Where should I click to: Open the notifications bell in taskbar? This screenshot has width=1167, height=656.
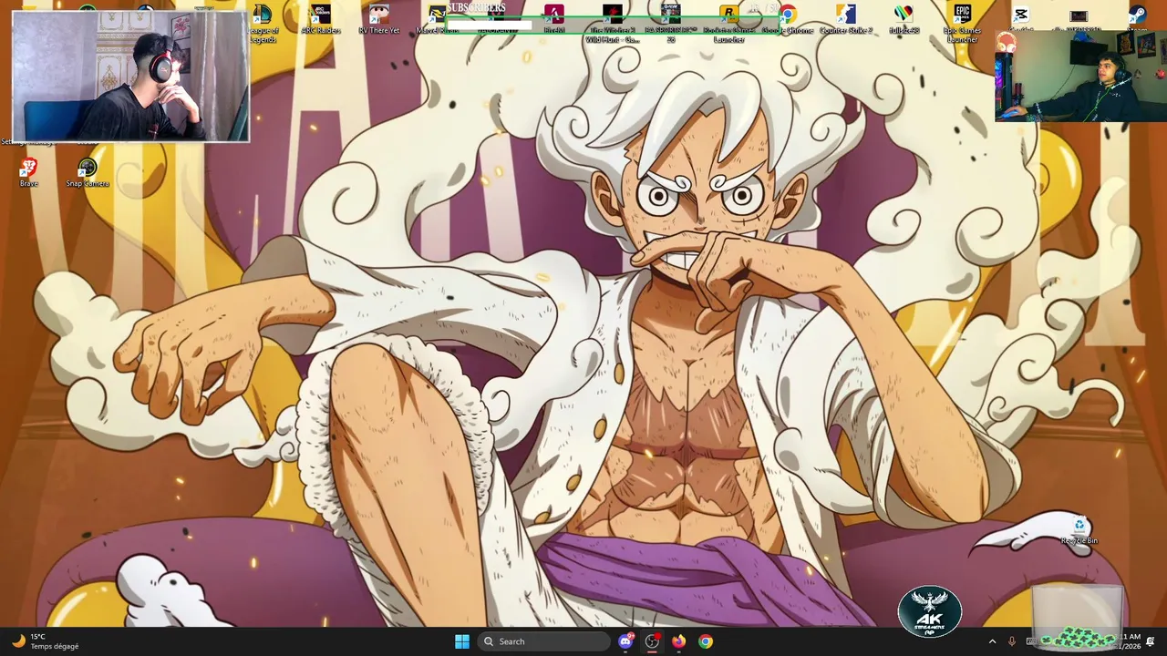1151,641
